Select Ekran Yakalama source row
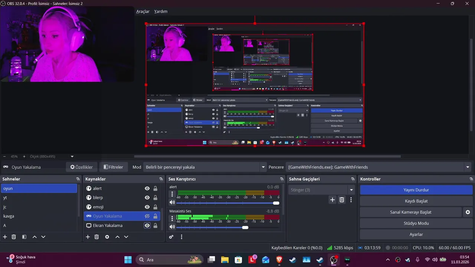Image resolution: width=475 pixels, height=267 pixels. 122,225
